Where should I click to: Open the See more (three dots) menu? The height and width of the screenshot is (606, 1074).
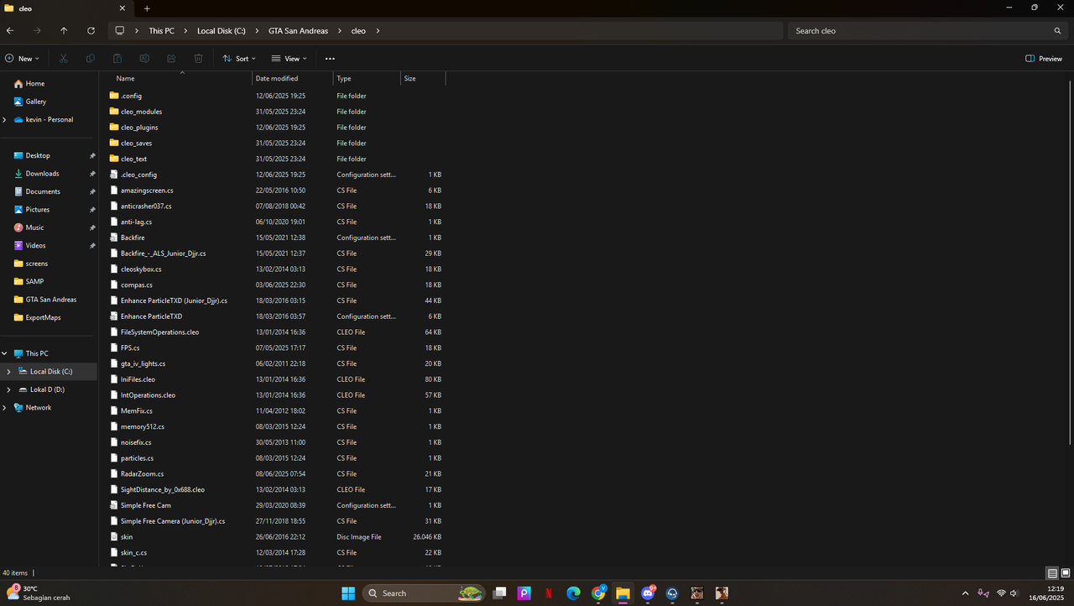point(330,59)
